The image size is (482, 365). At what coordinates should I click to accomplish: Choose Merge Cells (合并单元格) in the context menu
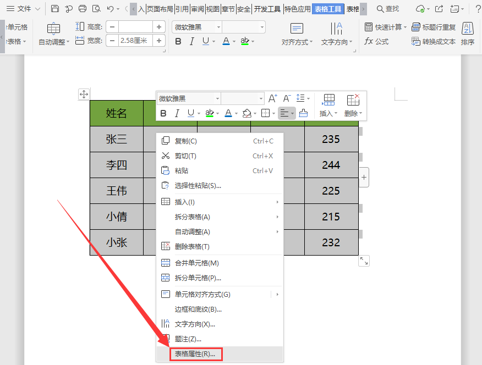click(196, 263)
